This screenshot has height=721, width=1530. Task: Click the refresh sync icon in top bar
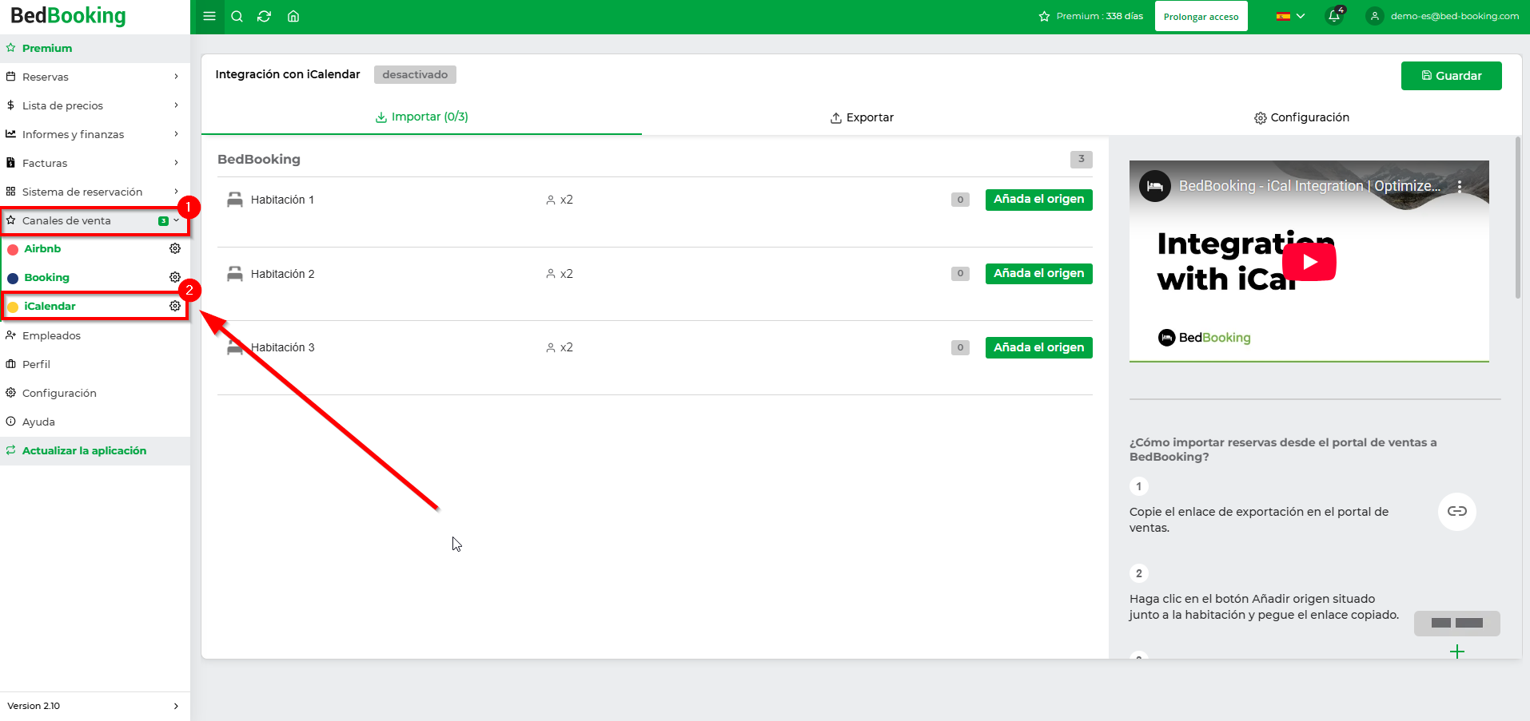point(265,16)
